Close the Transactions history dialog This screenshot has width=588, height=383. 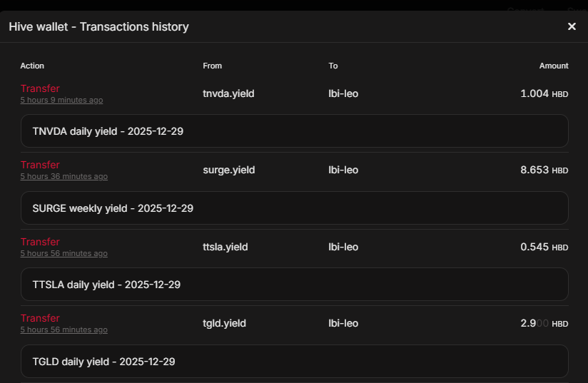572,26
